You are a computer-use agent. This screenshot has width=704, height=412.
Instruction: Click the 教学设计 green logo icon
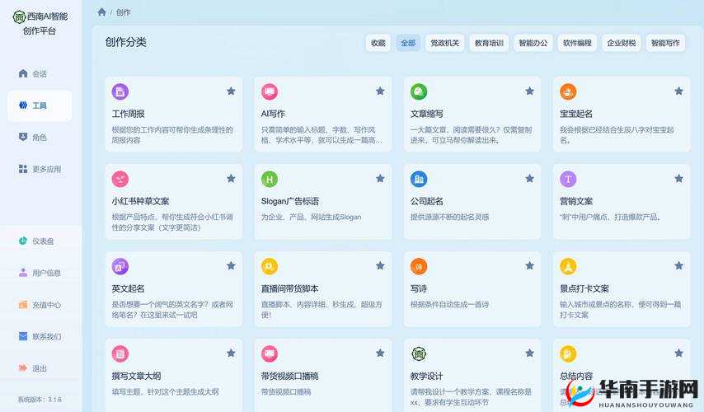(419, 353)
